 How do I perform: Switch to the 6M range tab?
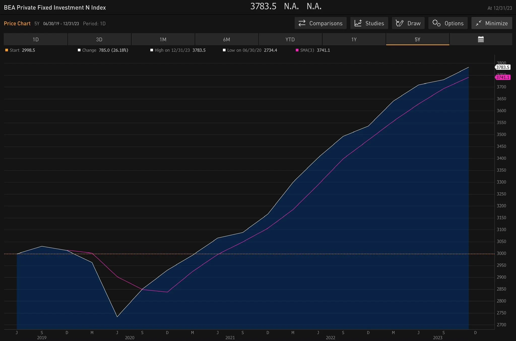click(227, 39)
